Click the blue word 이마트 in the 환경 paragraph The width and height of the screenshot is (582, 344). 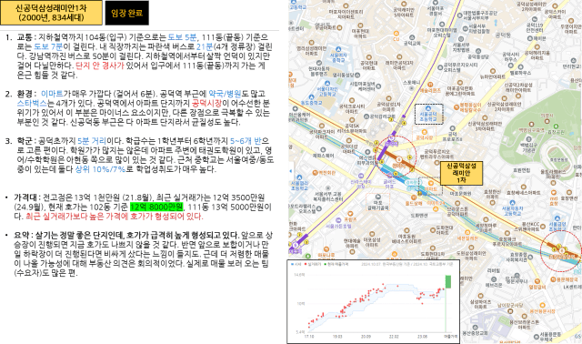pyautogui.click(x=52, y=94)
